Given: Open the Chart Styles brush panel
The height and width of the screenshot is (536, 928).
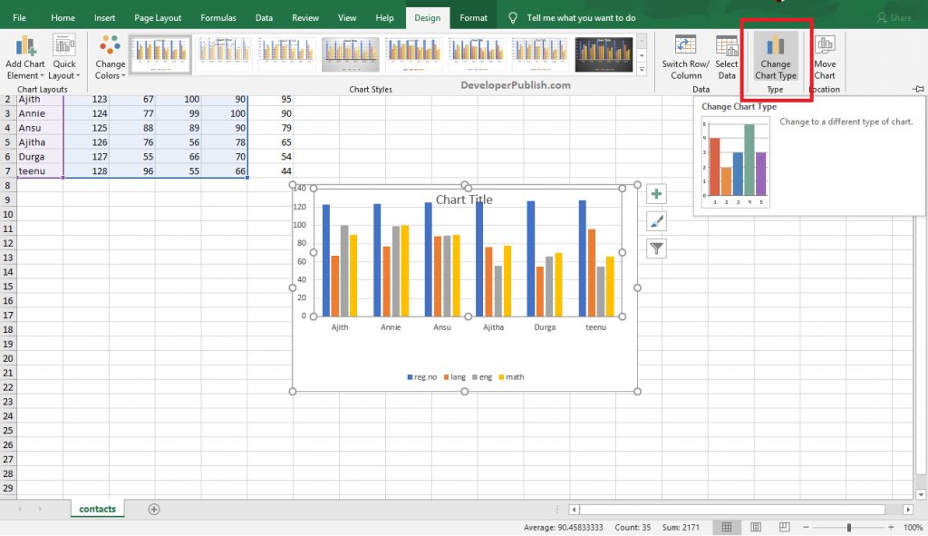Looking at the screenshot, I should click(x=655, y=220).
